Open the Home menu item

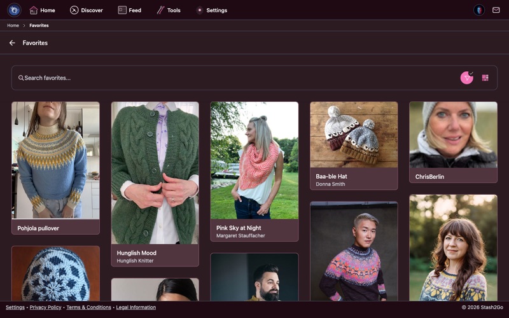point(42,10)
